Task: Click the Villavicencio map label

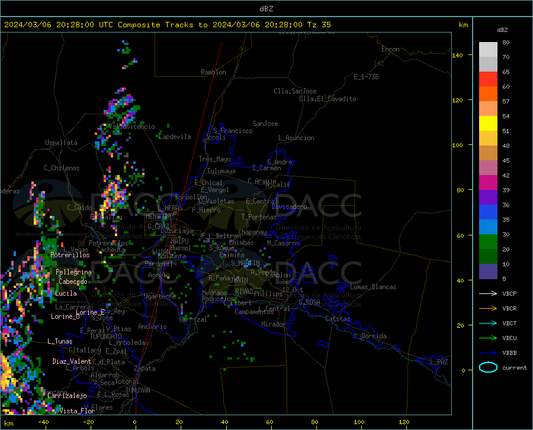Action: pos(131,127)
